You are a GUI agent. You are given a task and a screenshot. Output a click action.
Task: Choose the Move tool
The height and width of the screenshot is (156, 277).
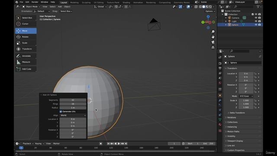pos(26,31)
